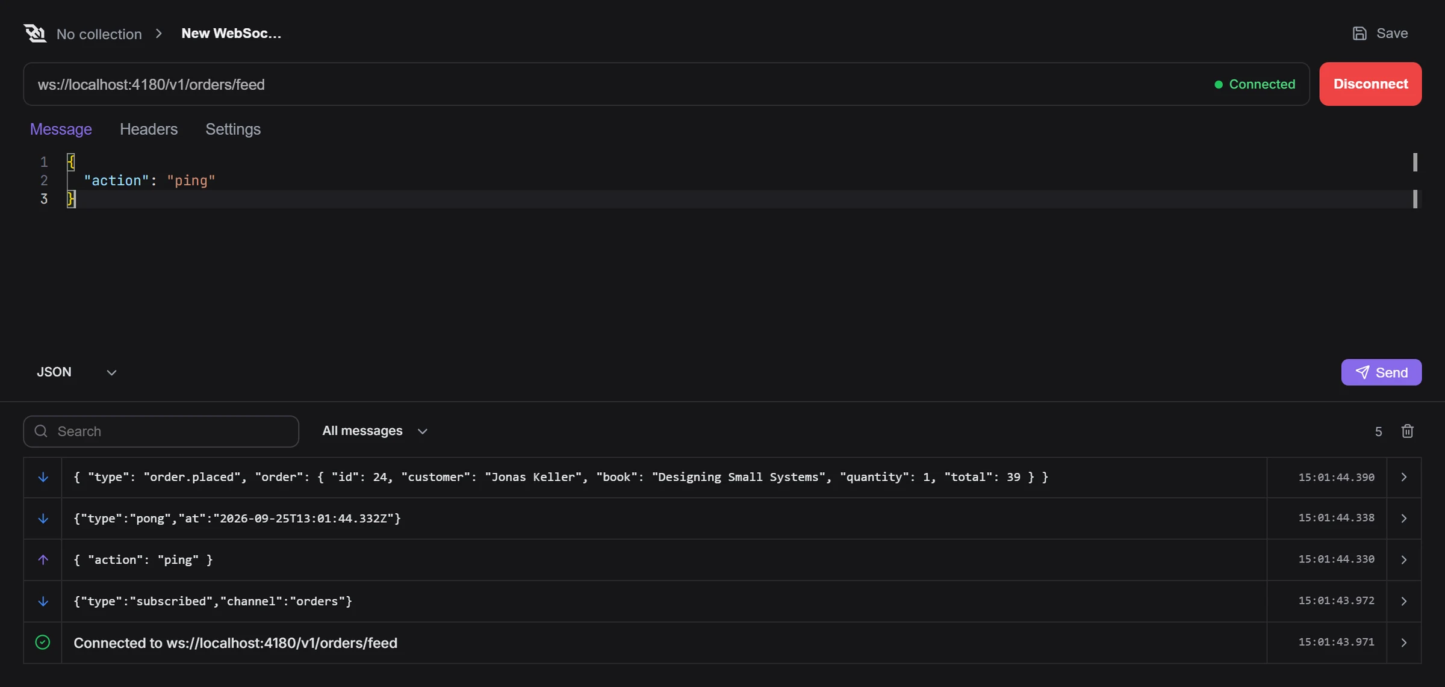Switch to the Headers tab

pyautogui.click(x=149, y=129)
